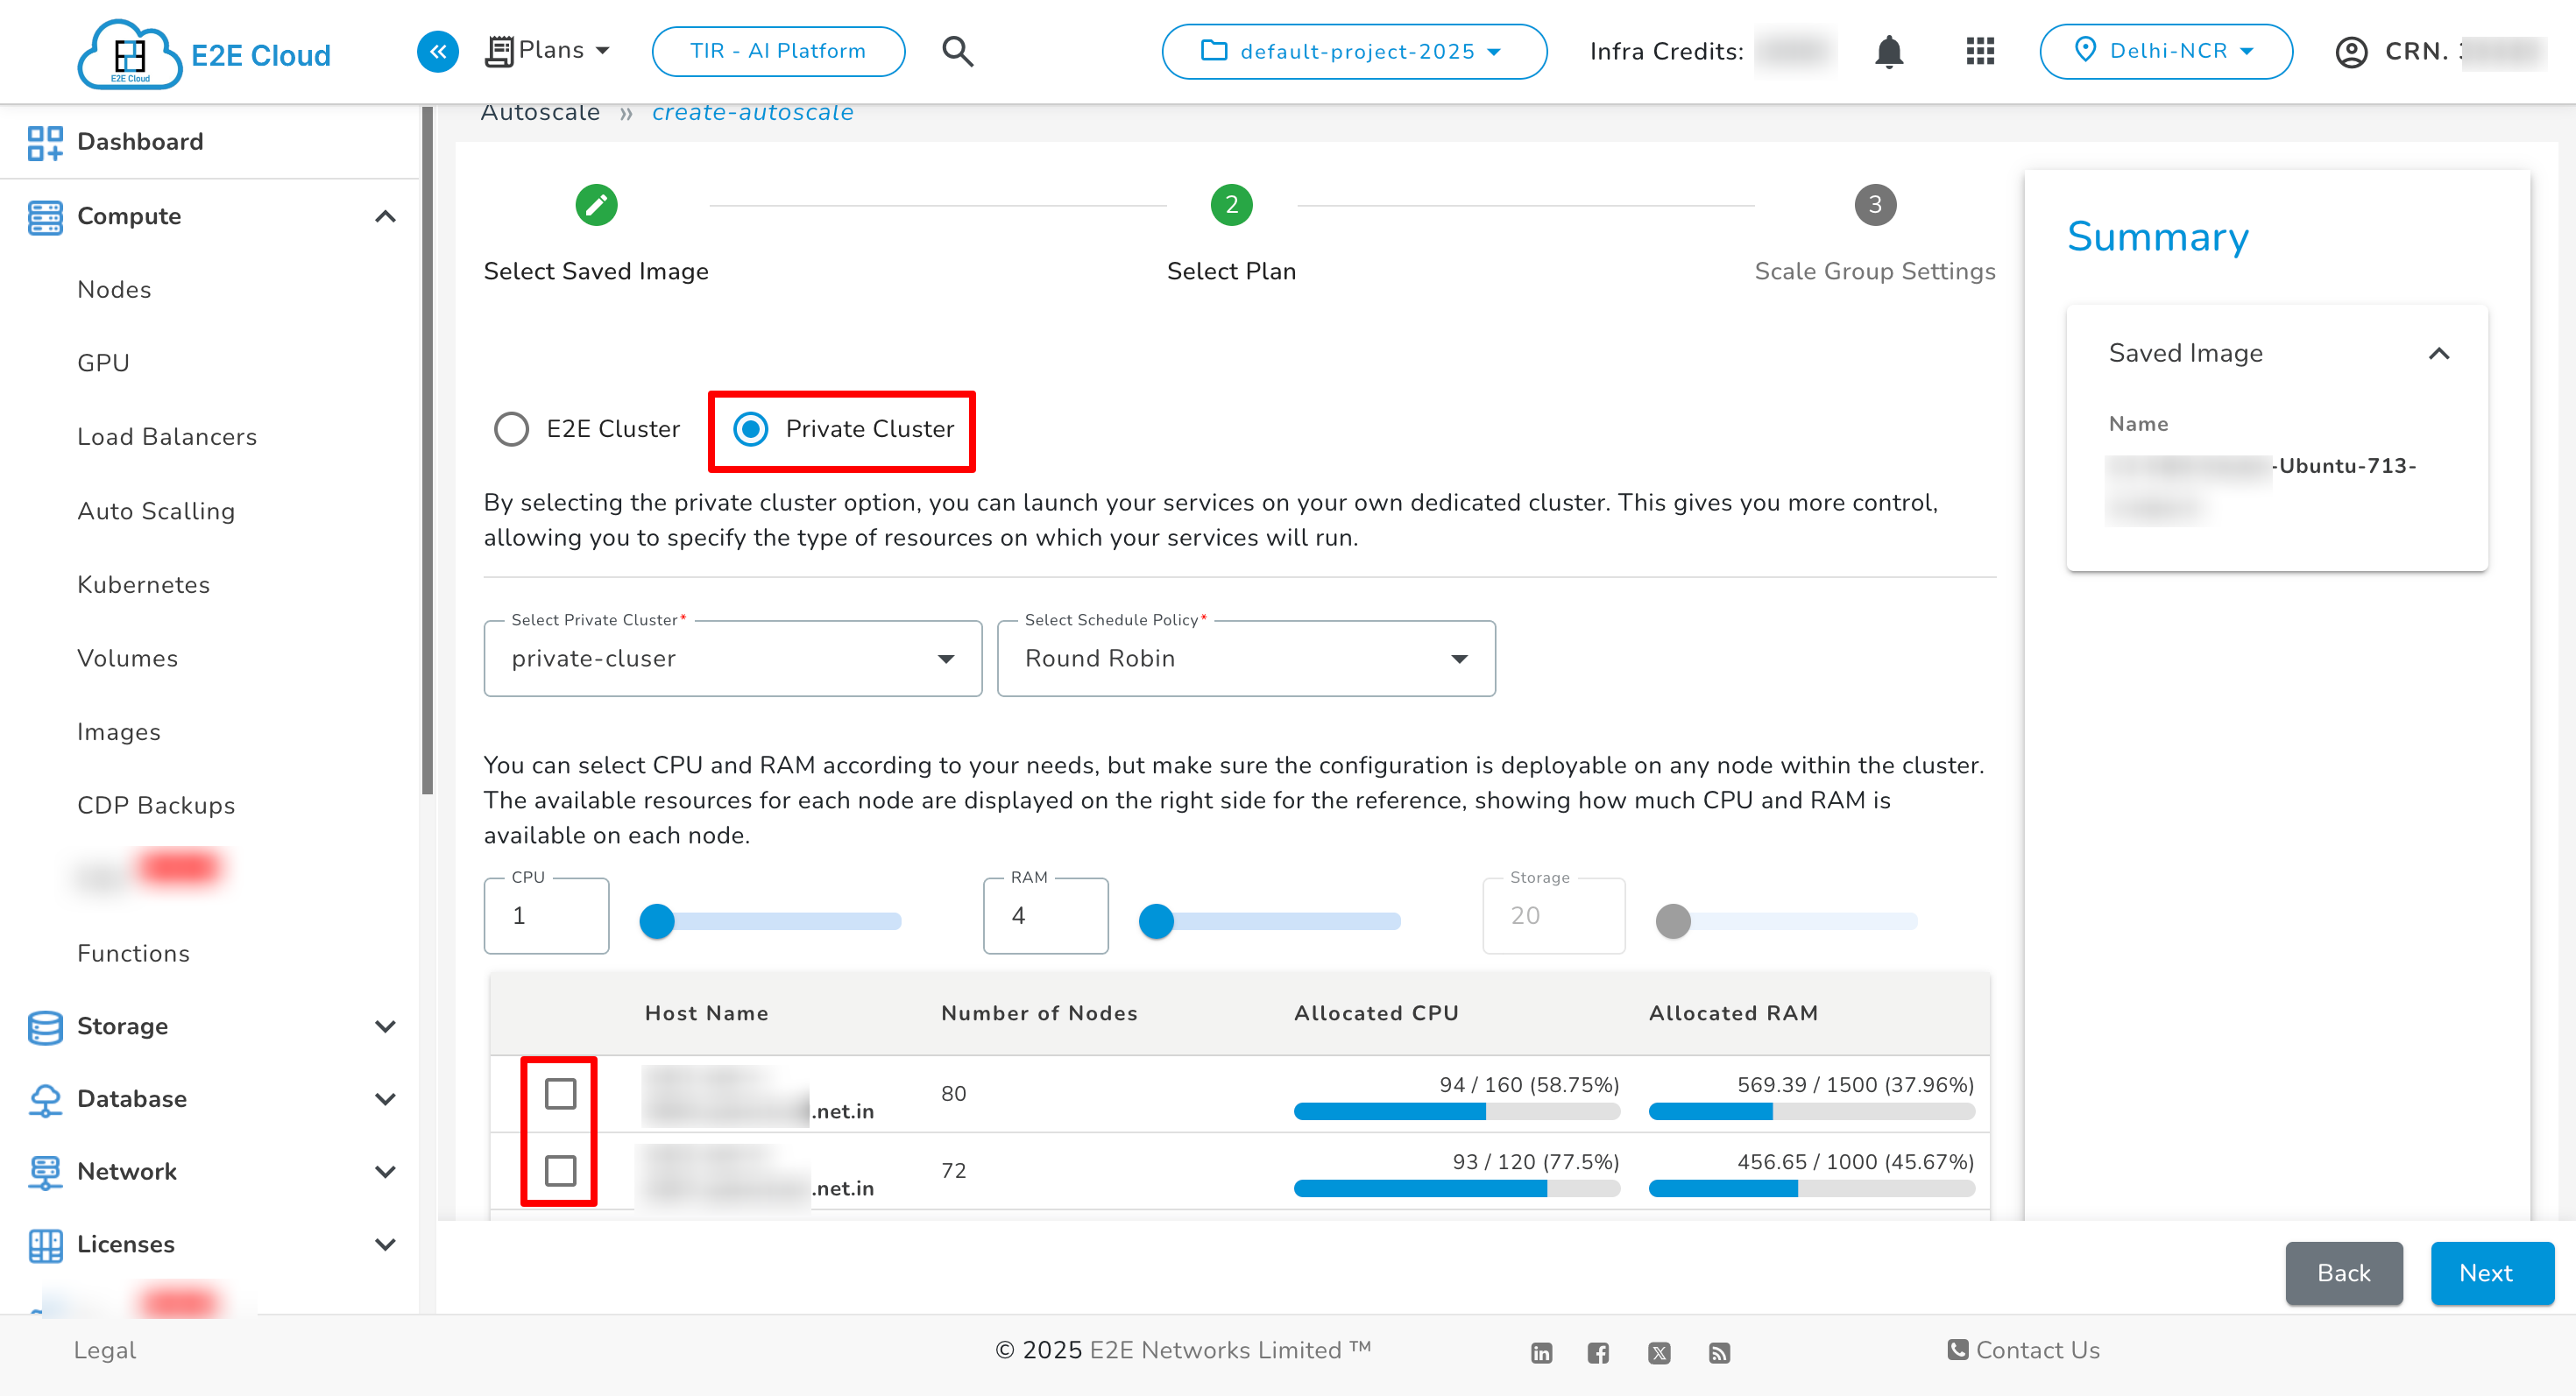Screen dimensions: 2576x1396
Task: Open LinkedIn icon in footer
Action: pos(1541,1353)
